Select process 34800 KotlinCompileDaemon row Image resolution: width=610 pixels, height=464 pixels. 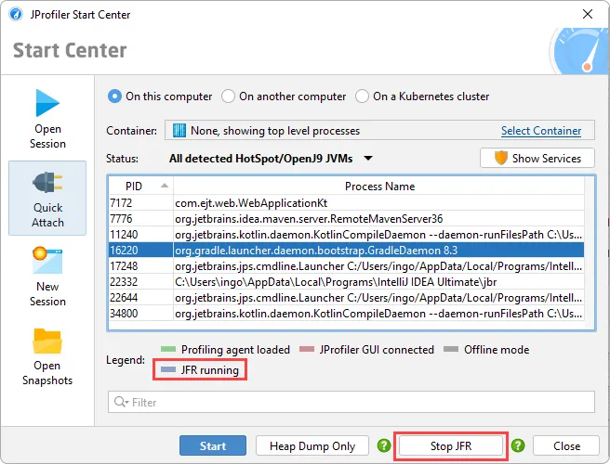346,314
